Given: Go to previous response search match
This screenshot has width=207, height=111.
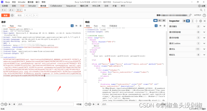Looking at the screenshot, I should click(x=94, y=104).
